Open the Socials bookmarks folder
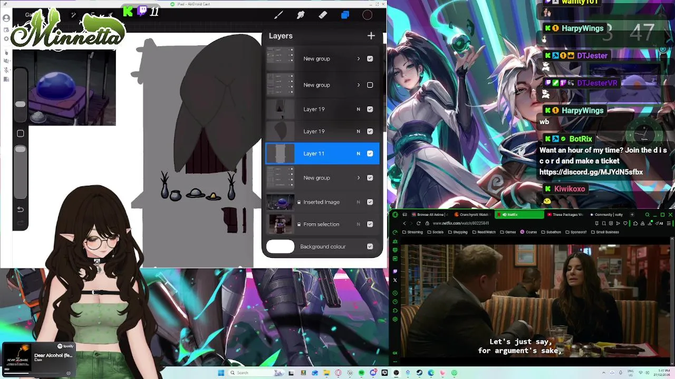The width and height of the screenshot is (675, 379). pyautogui.click(x=436, y=232)
